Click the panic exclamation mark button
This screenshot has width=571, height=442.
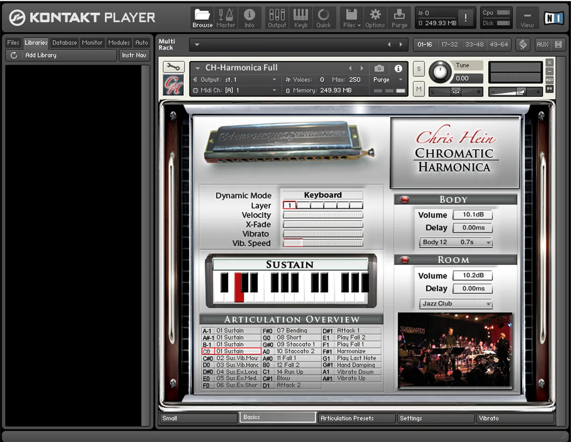click(465, 18)
